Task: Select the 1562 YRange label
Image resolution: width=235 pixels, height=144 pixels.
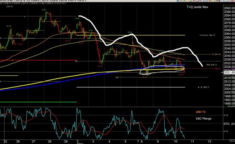Action: click(x=203, y=119)
